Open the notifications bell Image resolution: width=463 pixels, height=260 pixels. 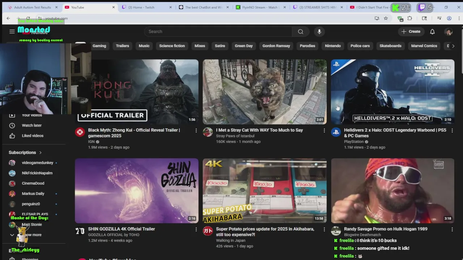point(432,31)
